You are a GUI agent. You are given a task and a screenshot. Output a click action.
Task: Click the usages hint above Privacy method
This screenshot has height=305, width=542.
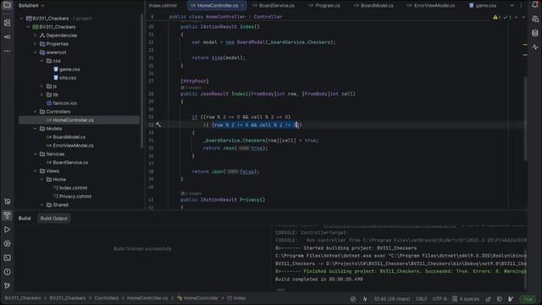click(191, 193)
